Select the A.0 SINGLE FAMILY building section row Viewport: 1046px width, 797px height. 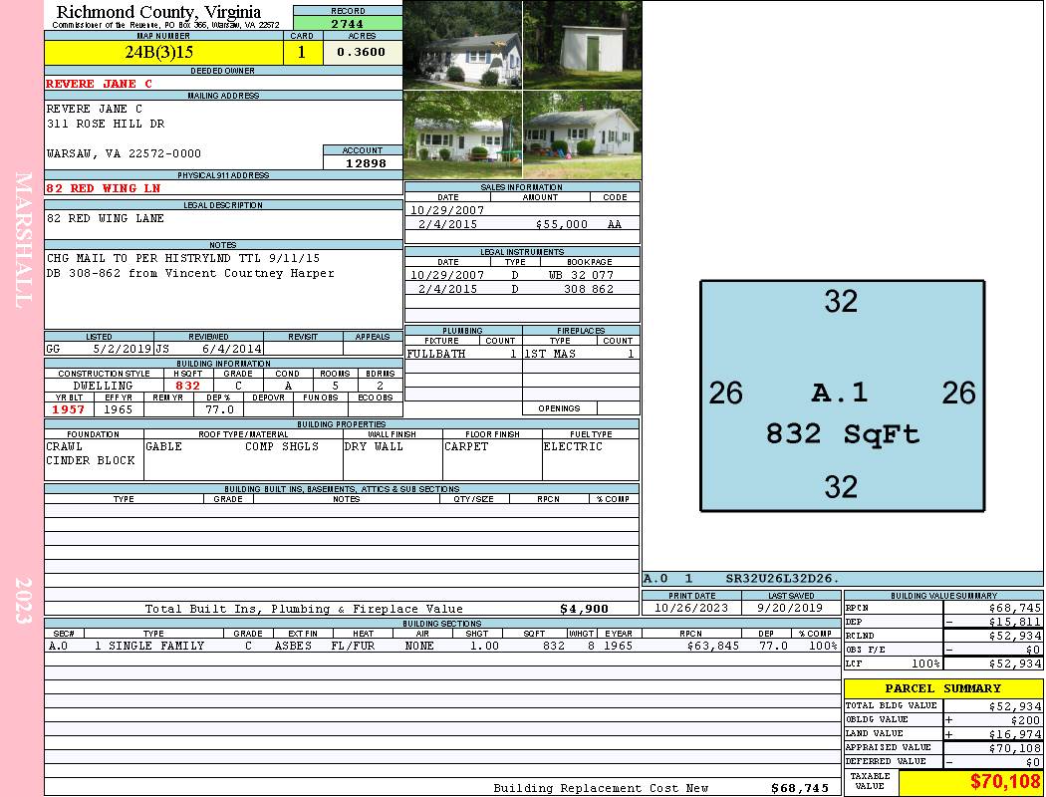[442, 646]
